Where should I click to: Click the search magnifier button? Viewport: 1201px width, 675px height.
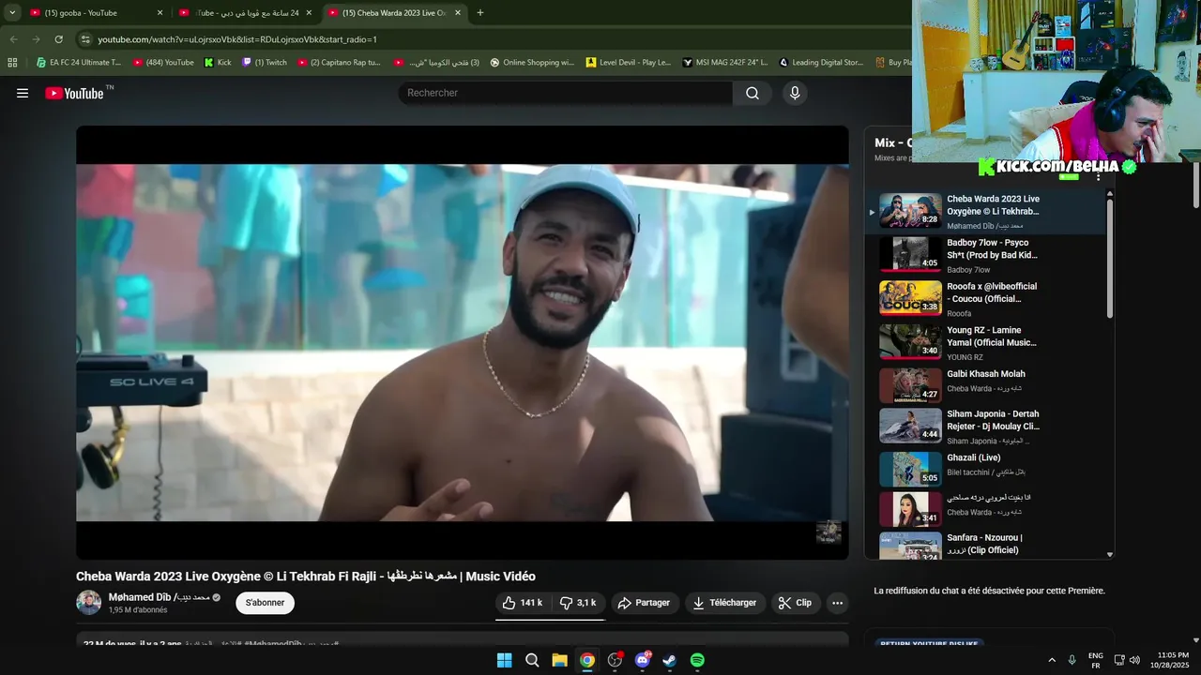753,93
